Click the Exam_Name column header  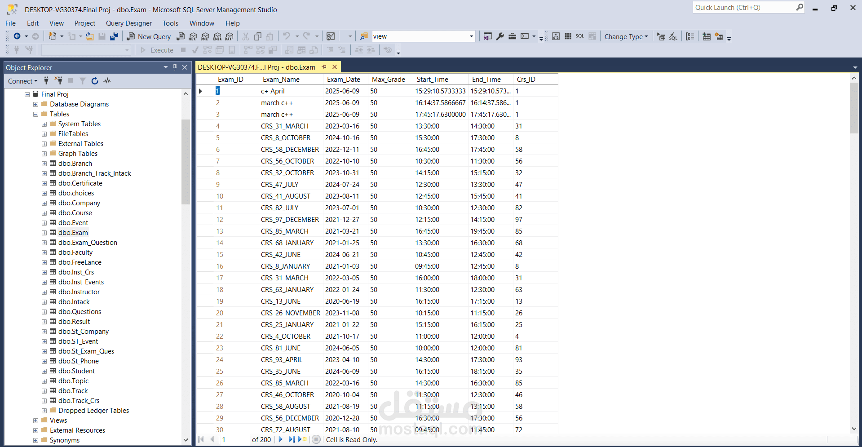coord(291,80)
